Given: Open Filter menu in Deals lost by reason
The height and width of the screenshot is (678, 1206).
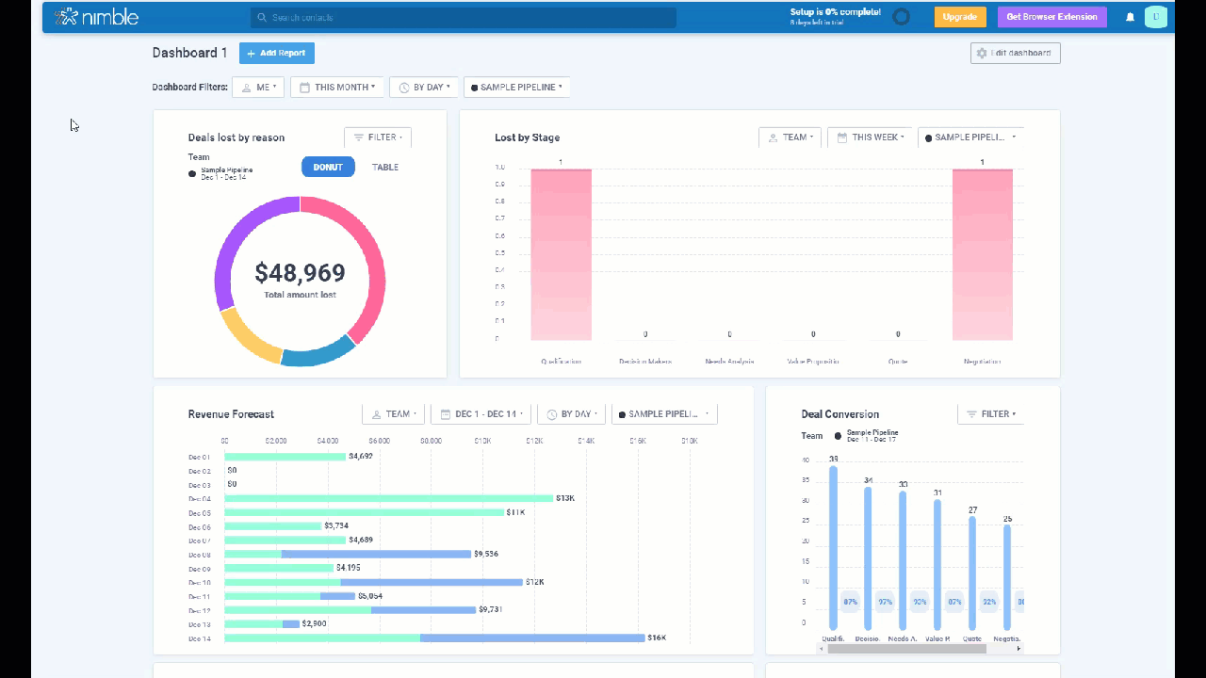Looking at the screenshot, I should pos(377,137).
